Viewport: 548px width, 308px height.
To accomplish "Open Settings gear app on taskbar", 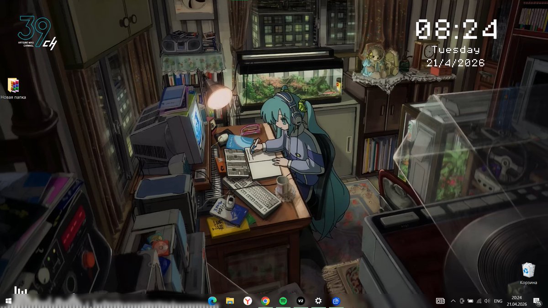I will coord(318,301).
